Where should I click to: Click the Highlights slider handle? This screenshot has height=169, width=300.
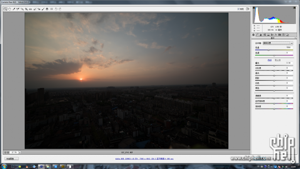274,76
